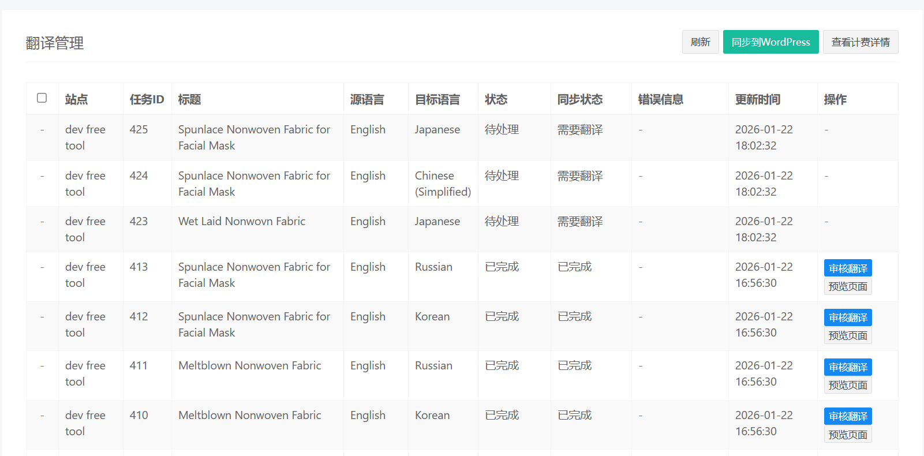This screenshot has width=924, height=456.
Task: Click 审核翻译 for task 410
Action: tap(847, 416)
